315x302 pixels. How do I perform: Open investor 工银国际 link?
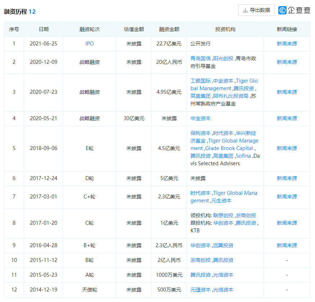(x=201, y=81)
